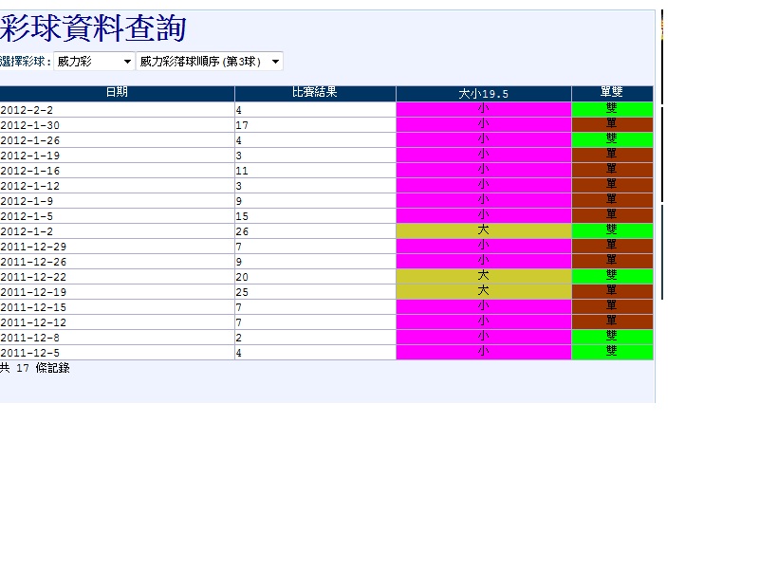Click result 11 in the 2012-1-16 row
The height and width of the screenshot is (569, 759).
pyautogui.click(x=315, y=171)
